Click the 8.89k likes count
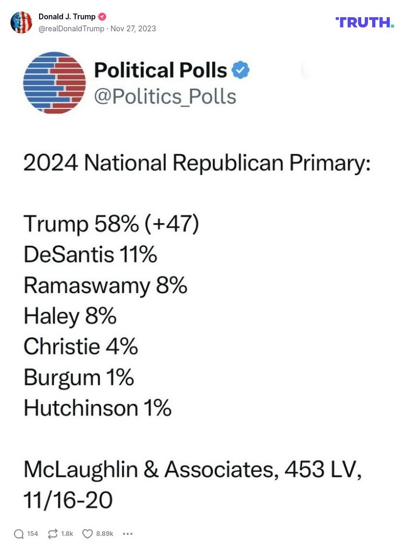This screenshot has height=550, width=405. coord(106,534)
